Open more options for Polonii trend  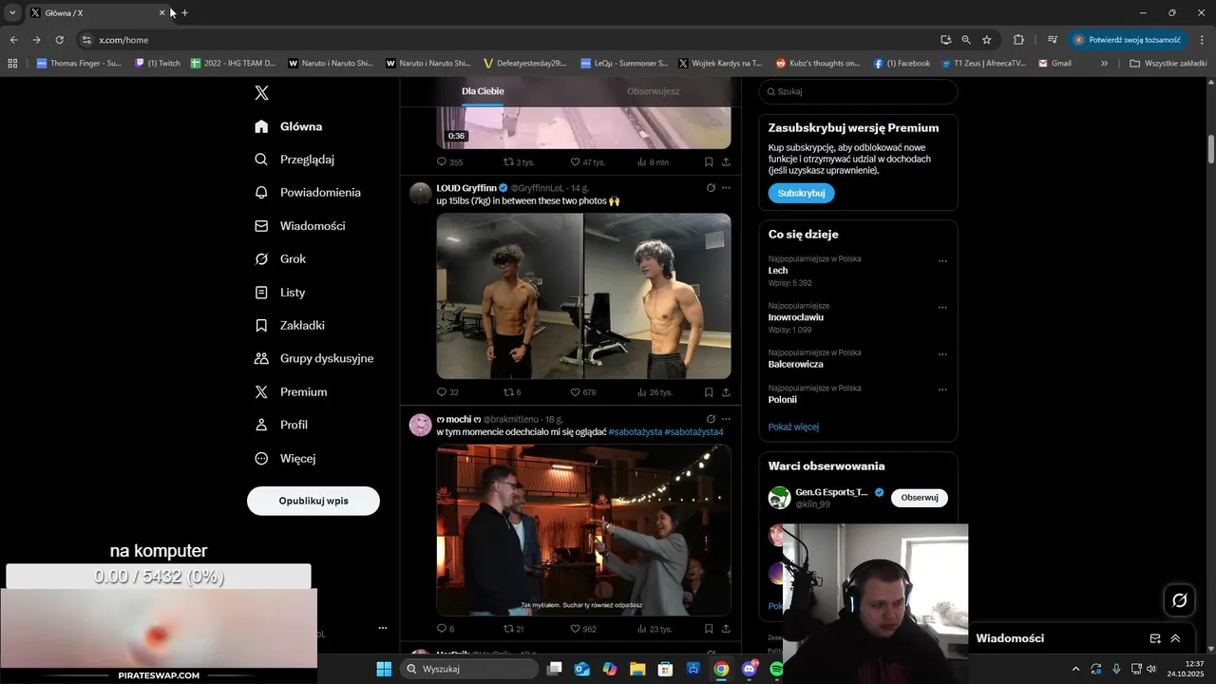[x=942, y=389]
